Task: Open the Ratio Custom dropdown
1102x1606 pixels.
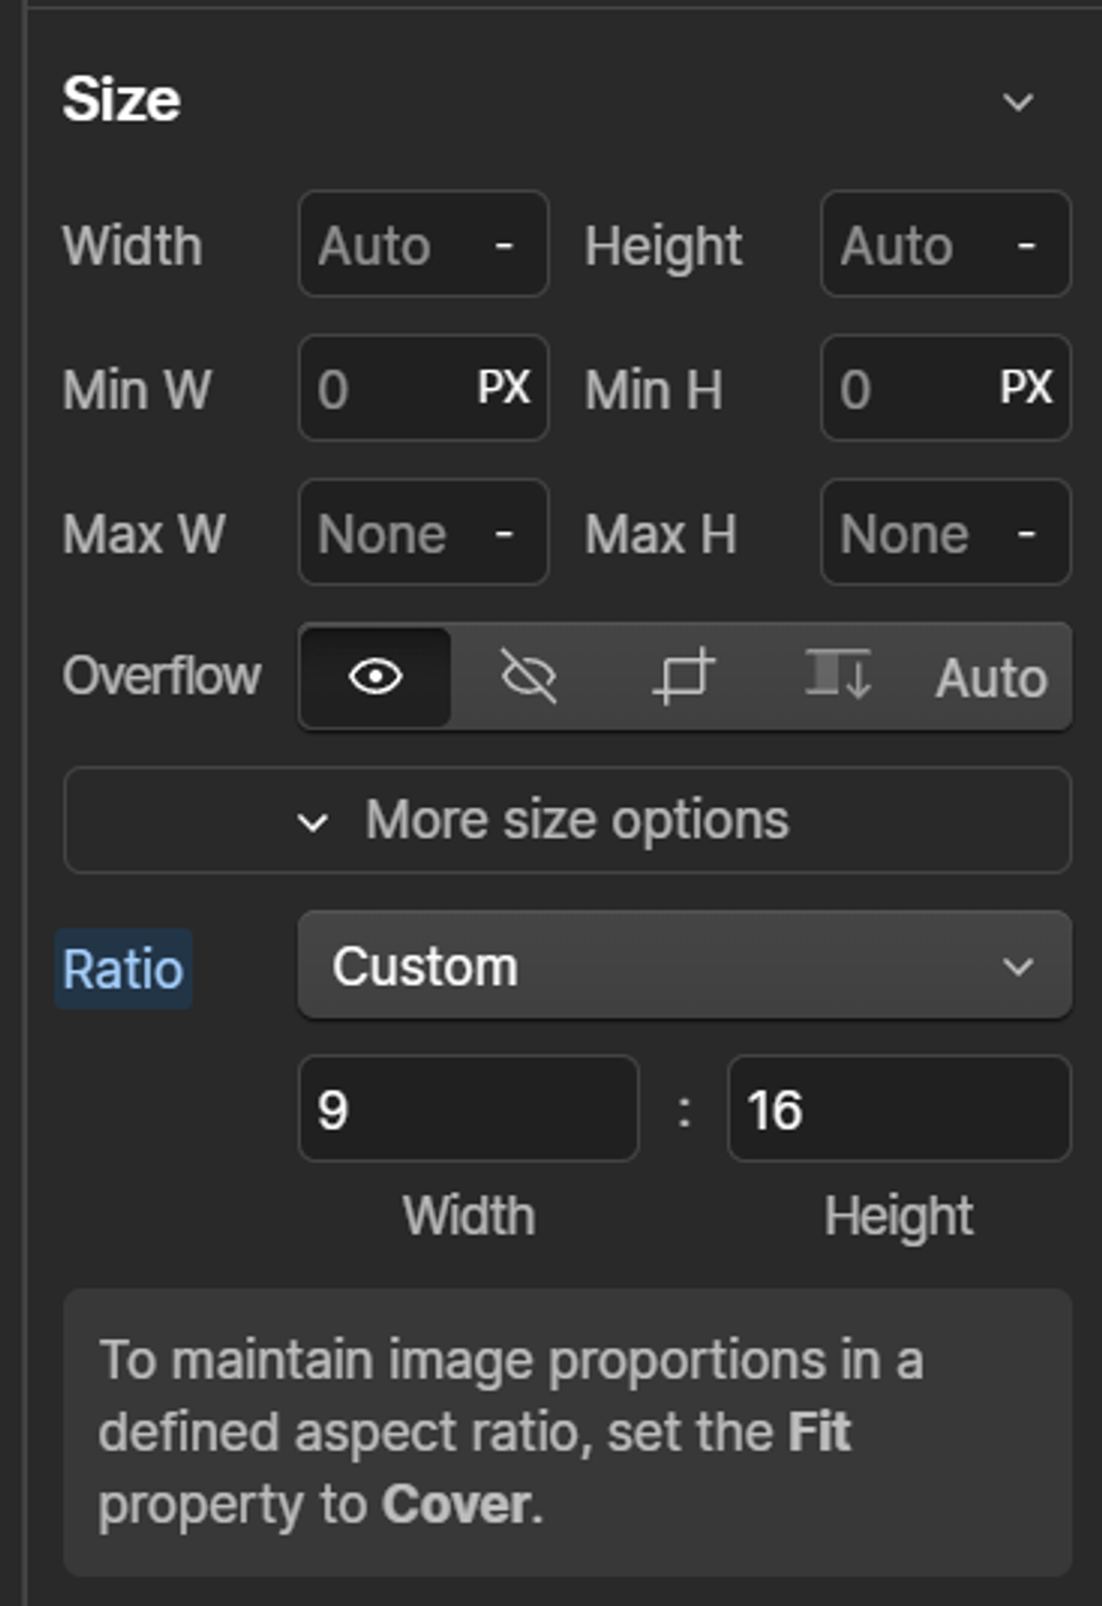Action: 685,965
